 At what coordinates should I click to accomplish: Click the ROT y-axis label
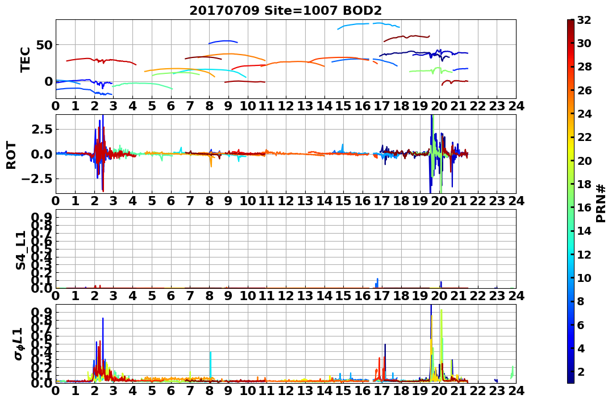pyautogui.click(x=11, y=155)
